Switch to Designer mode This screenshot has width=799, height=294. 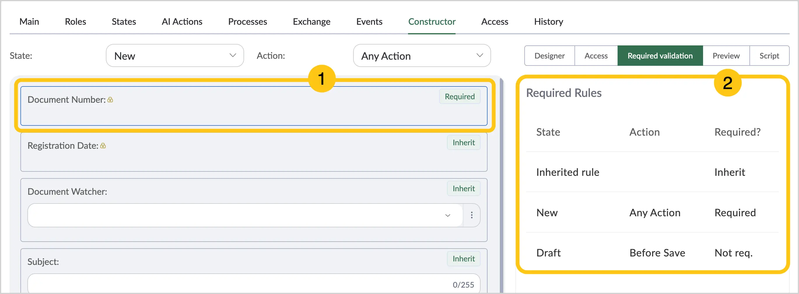click(x=550, y=56)
